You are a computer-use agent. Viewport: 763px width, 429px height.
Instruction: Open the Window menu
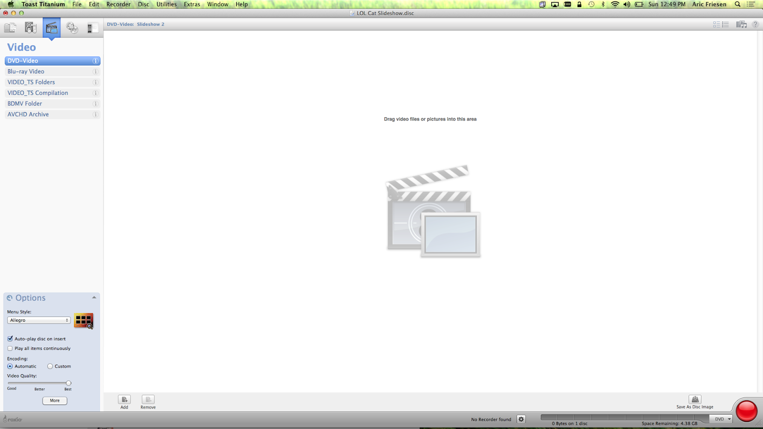(217, 4)
